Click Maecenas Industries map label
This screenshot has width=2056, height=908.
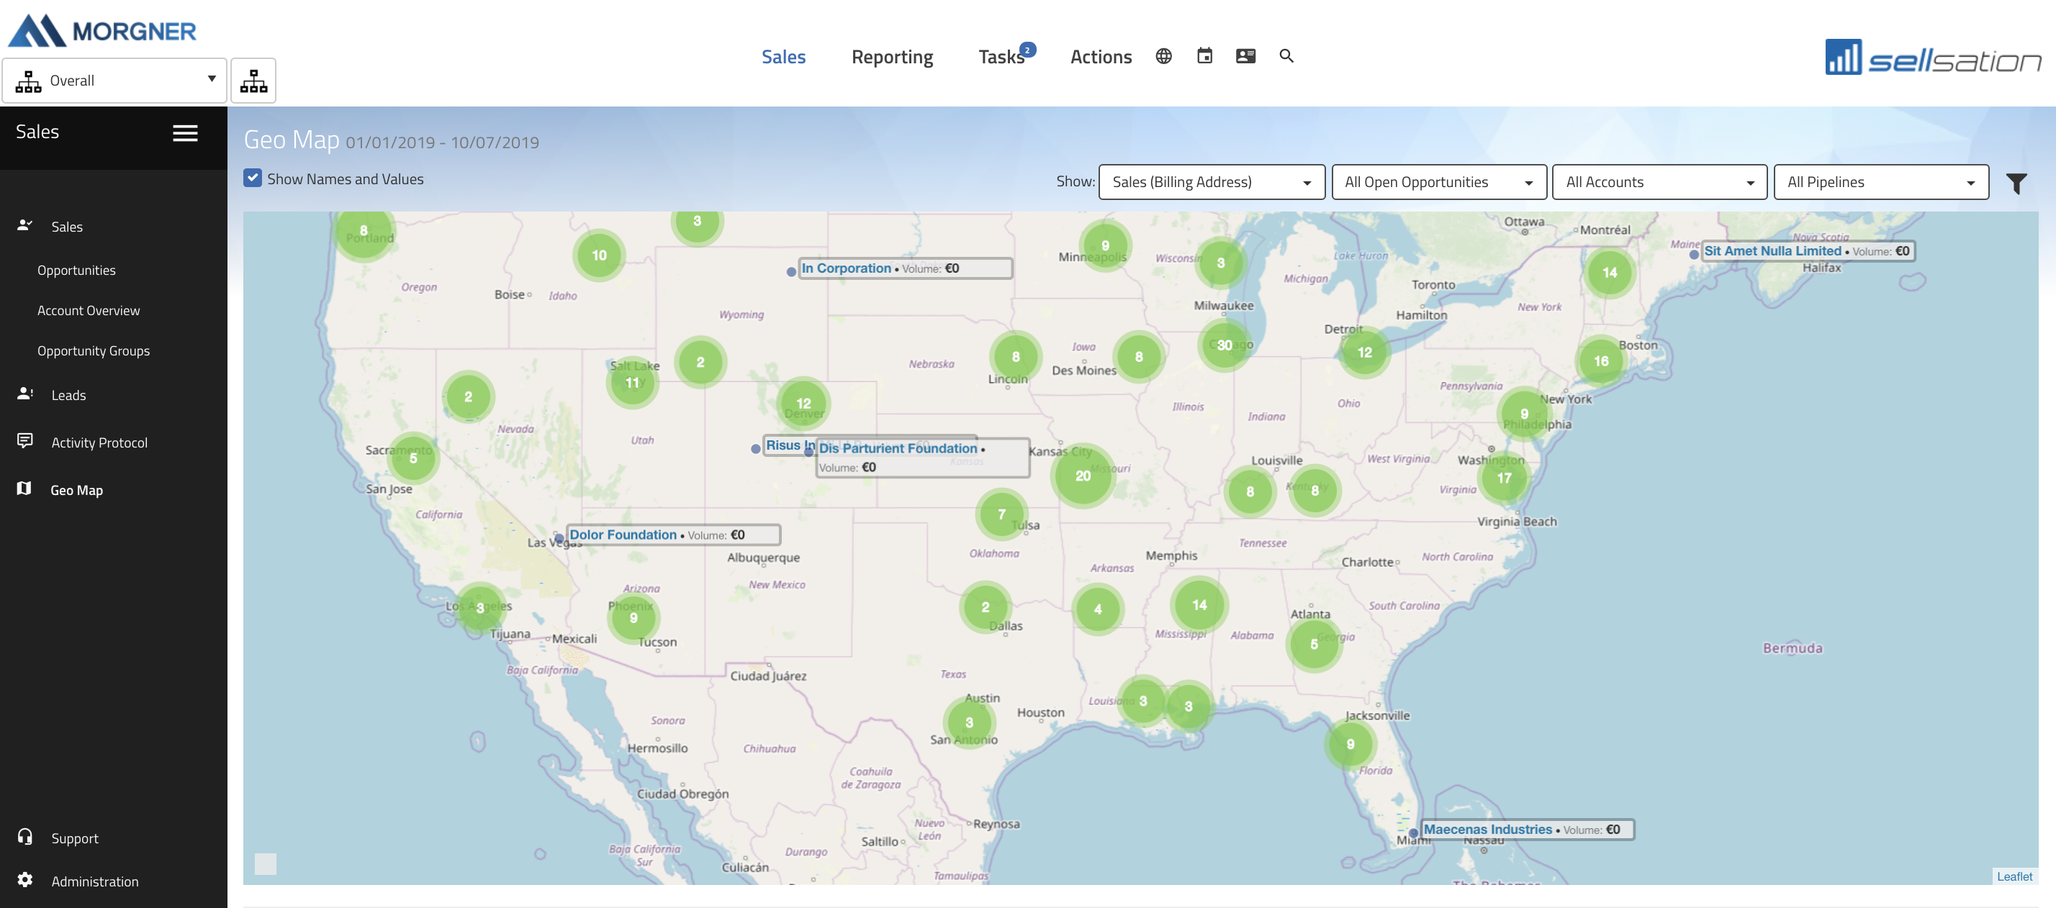point(1487,829)
